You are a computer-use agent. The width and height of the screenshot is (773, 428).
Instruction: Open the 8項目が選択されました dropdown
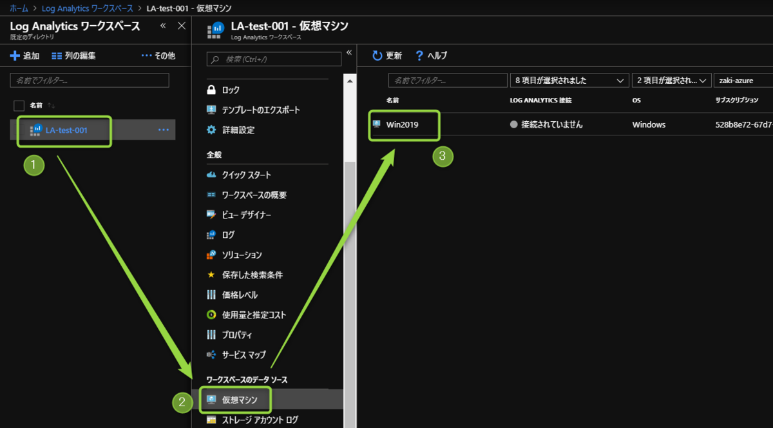[569, 80]
